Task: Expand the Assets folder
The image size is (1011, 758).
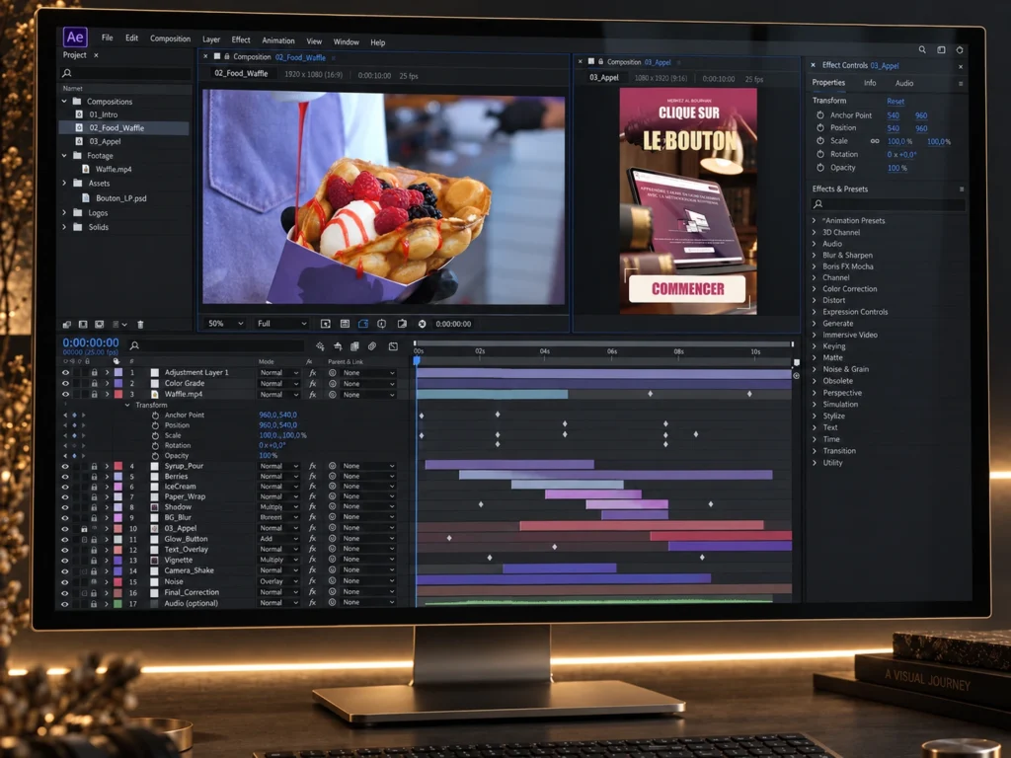Action: (64, 183)
